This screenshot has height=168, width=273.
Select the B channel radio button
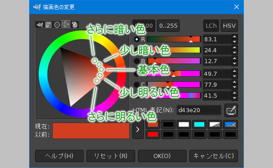point(136,61)
